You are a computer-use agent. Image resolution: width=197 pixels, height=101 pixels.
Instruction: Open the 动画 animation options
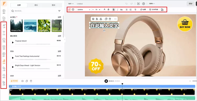(x=143, y=9)
